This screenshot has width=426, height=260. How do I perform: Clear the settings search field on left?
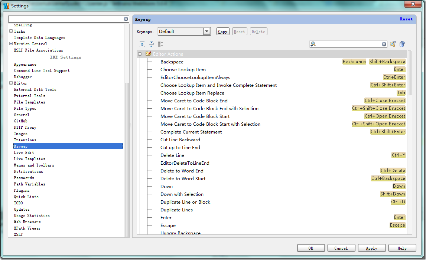pyautogui.click(x=126, y=19)
